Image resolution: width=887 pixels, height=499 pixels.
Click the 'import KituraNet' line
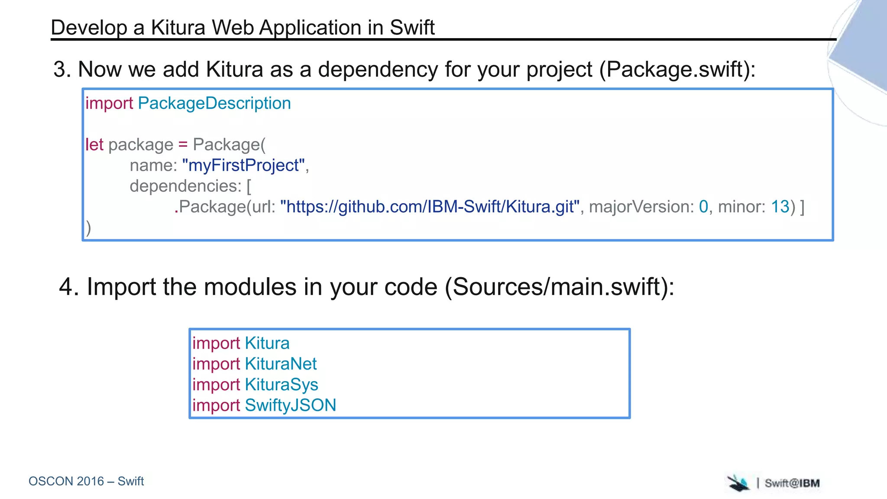point(254,364)
